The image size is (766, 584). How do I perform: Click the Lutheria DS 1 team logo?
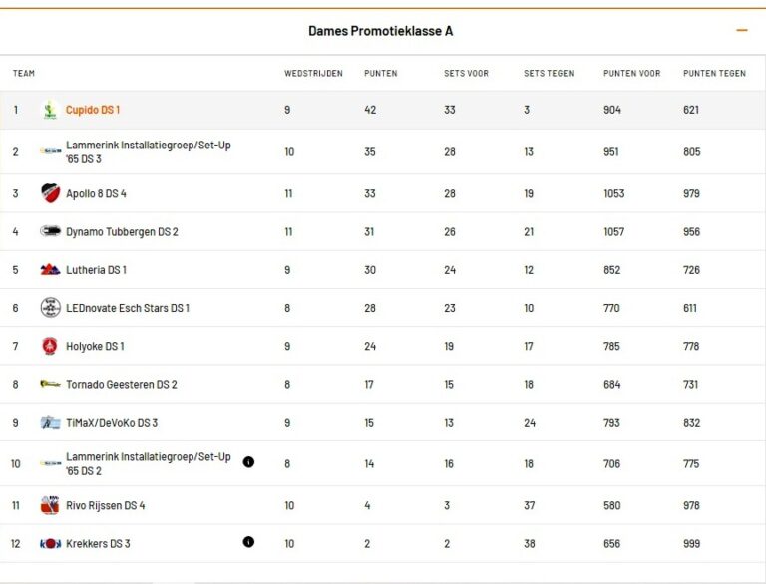(50, 269)
